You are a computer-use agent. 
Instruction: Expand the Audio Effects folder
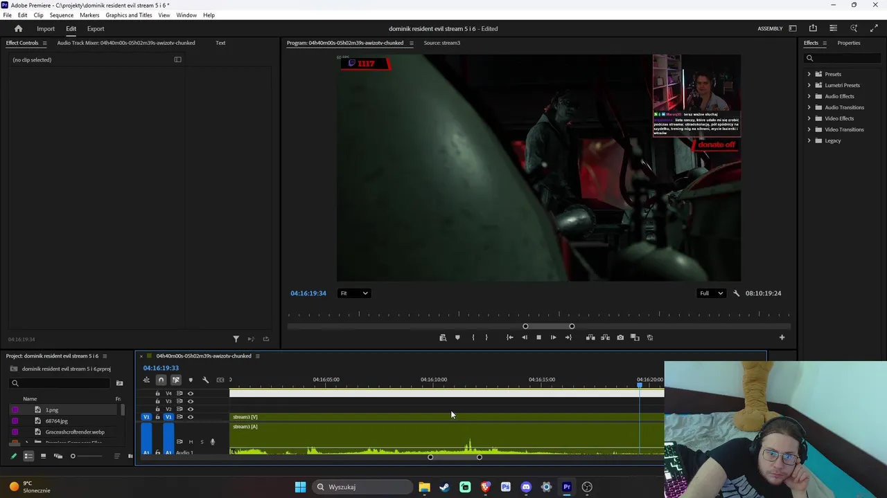point(809,96)
